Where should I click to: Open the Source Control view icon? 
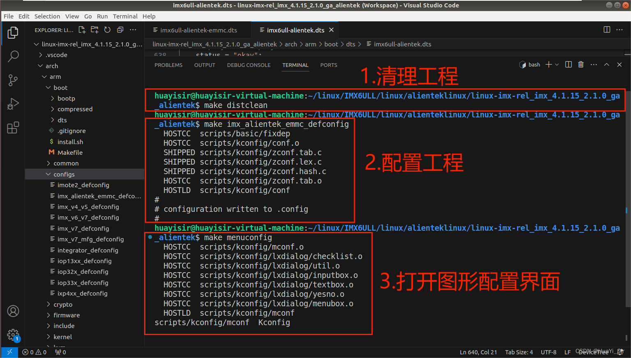[x=13, y=80]
